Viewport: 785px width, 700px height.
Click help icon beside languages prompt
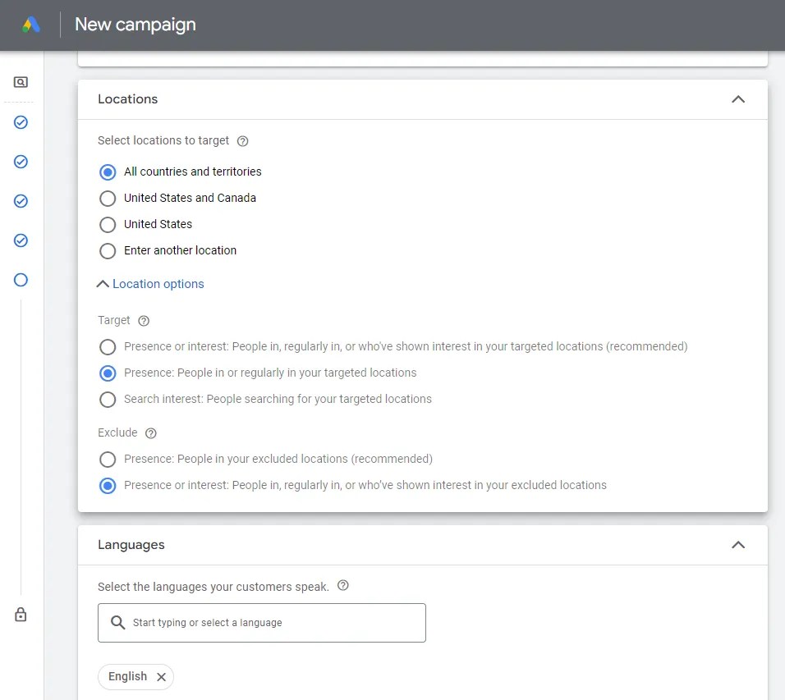[343, 586]
